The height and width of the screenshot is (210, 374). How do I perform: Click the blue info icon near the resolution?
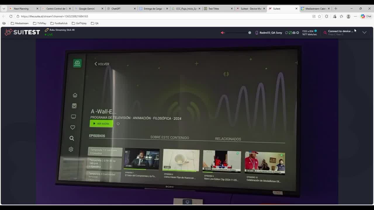click(x=315, y=31)
